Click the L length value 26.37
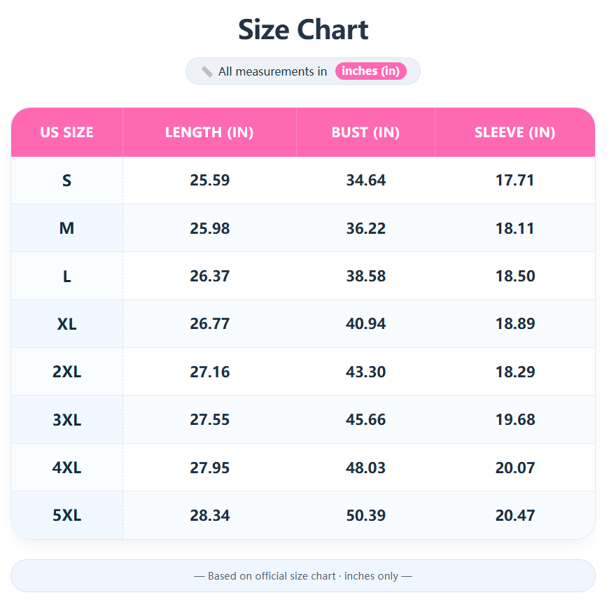The width and height of the screenshot is (609, 602). point(209,276)
